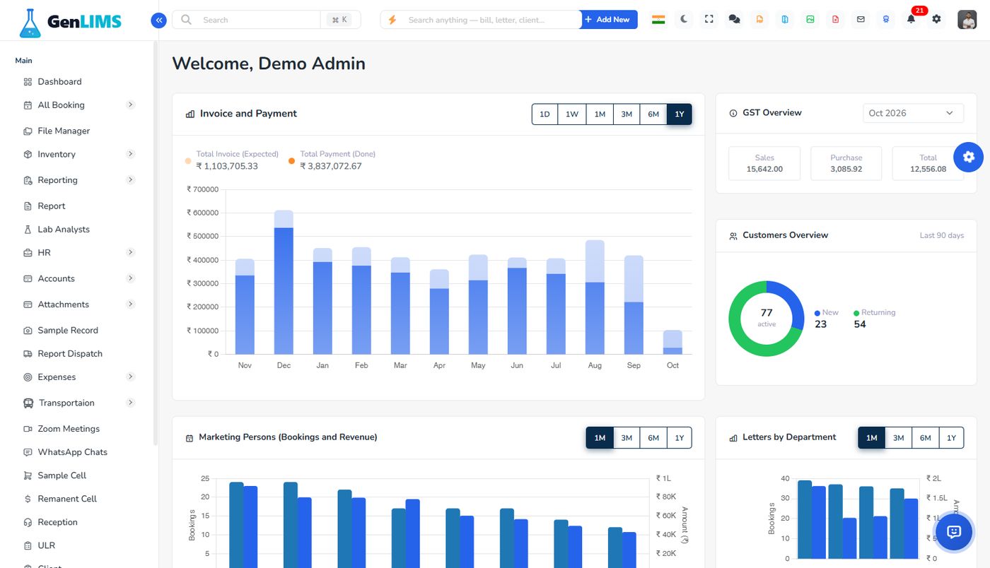Screen dimensions: 990x568
Task: Go to Dashboard in the sidebar
Action: pyautogui.click(x=59, y=81)
